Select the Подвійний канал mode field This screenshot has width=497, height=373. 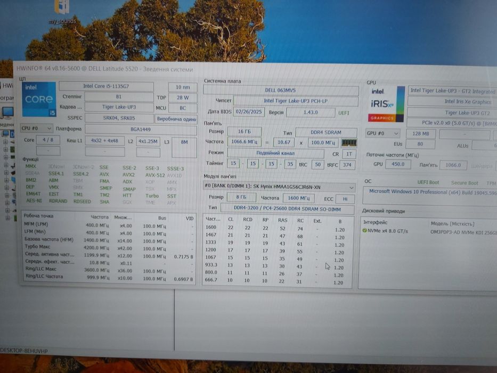[275, 153]
